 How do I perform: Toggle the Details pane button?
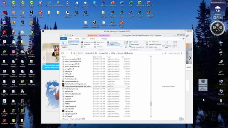coord(74,44)
